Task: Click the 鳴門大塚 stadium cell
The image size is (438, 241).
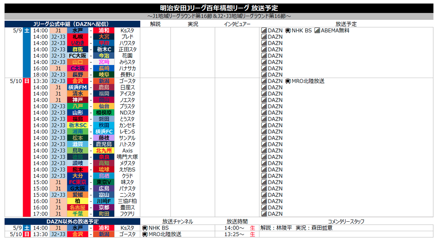Action: 127,157
